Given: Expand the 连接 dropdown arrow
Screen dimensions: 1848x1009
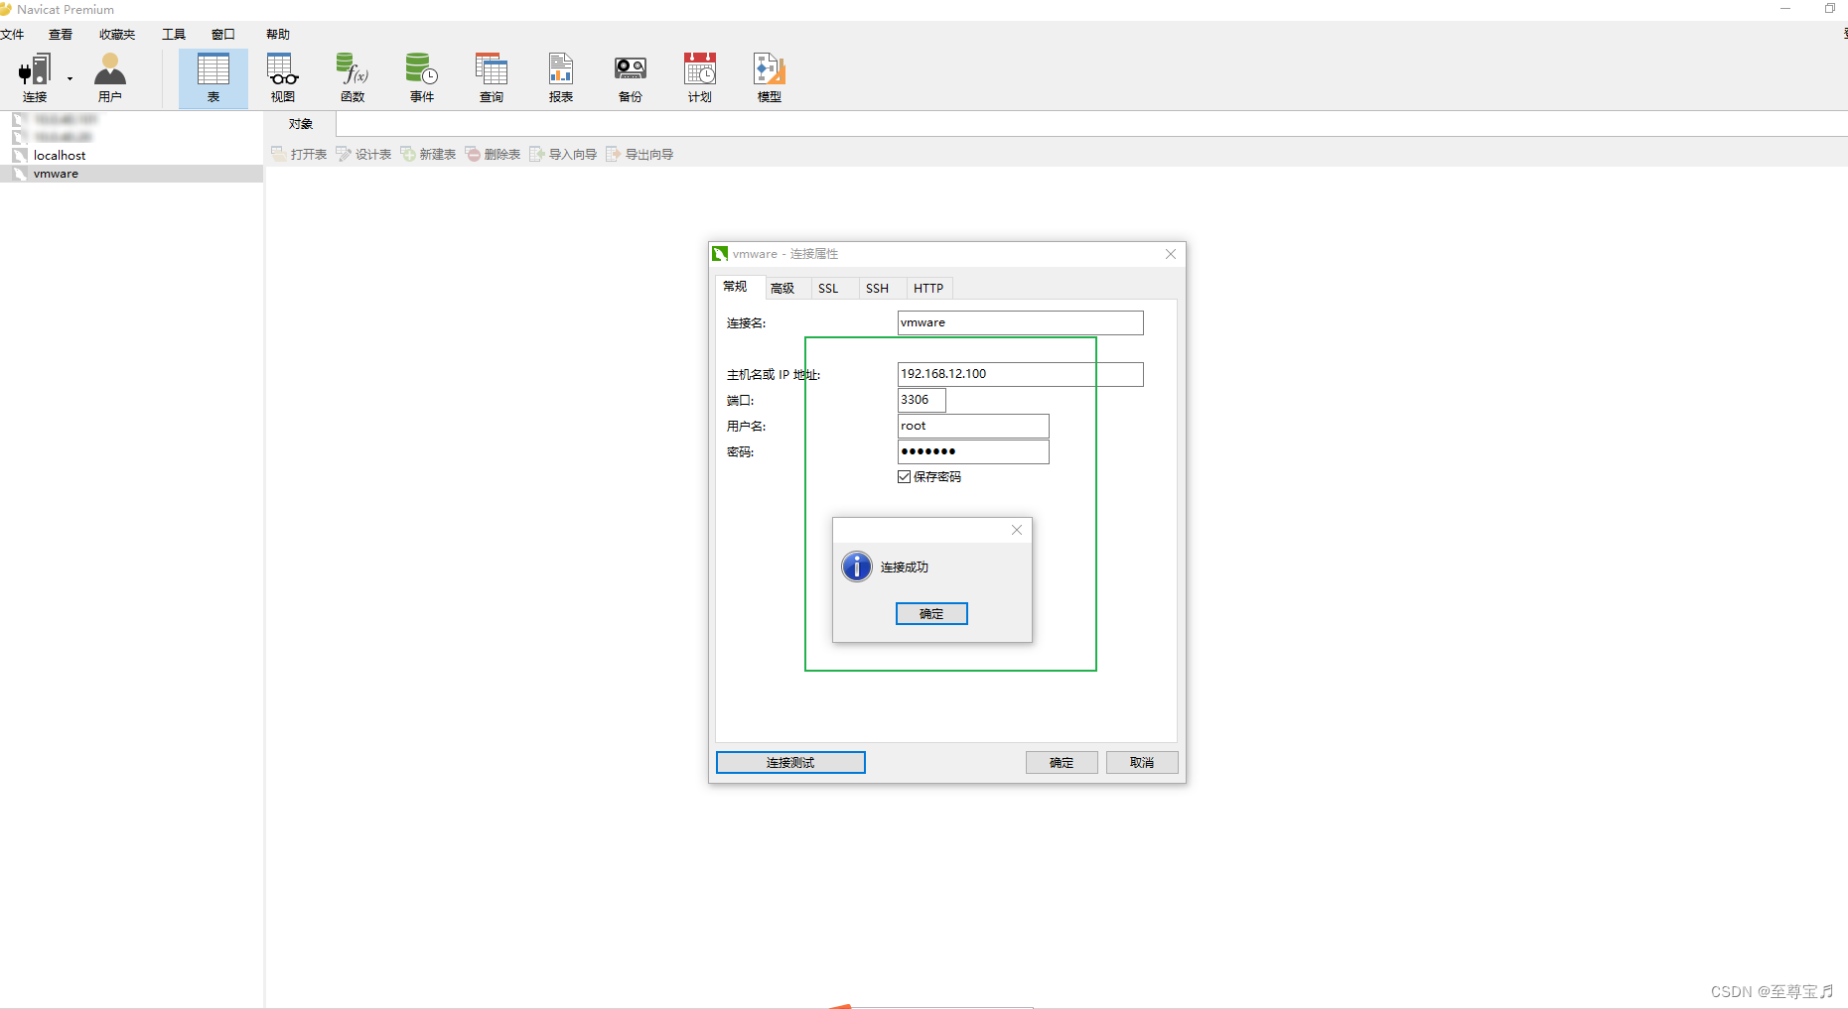Looking at the screenshot, I should click(x=70, y=78).
